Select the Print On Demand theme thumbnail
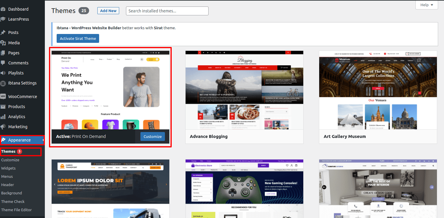Viewport: 444px width, 218px height. click(111, 90)
